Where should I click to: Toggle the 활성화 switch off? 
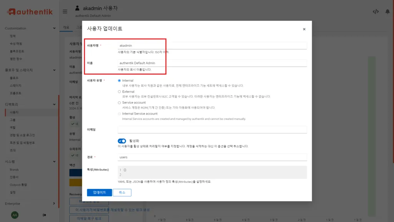tap(122, 141)
